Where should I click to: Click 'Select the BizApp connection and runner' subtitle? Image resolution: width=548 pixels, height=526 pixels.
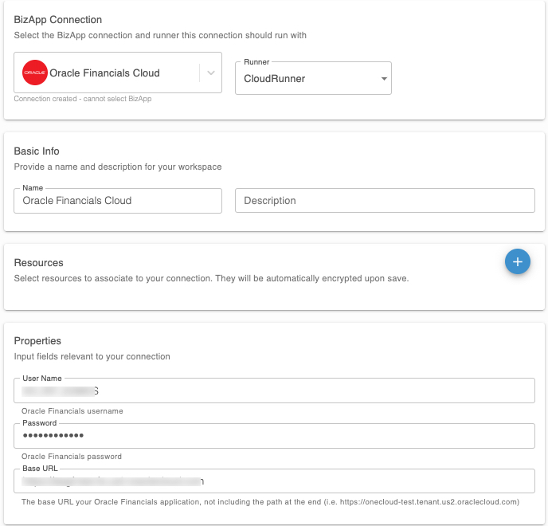coord(160,35)
